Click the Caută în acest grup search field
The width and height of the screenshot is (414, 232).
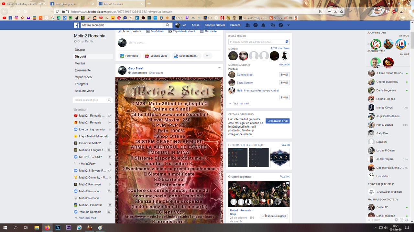93,100
